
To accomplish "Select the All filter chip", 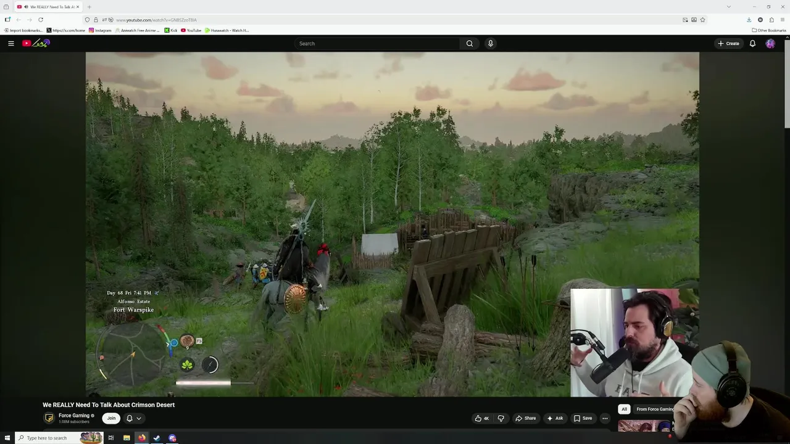I will [x=624, y=409].
